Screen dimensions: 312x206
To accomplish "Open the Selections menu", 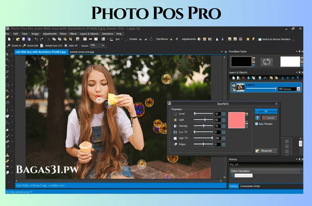I will (x=108, y=34).
